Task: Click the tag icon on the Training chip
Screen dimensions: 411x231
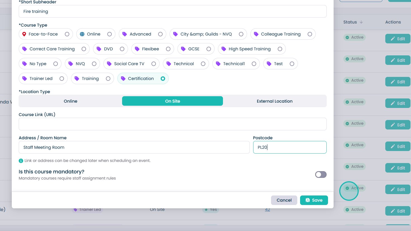Action: click(x=77, y=79)
